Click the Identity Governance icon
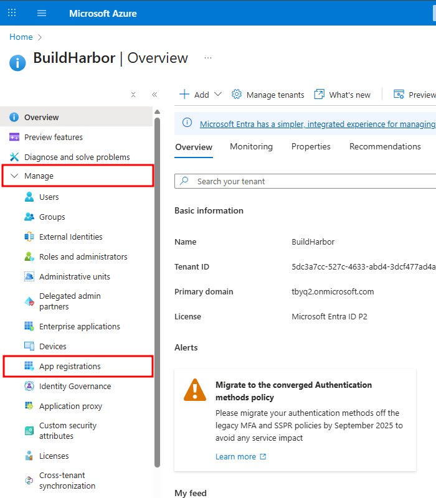Viewport: 436px width, 498px height. (x=29, y=387)
